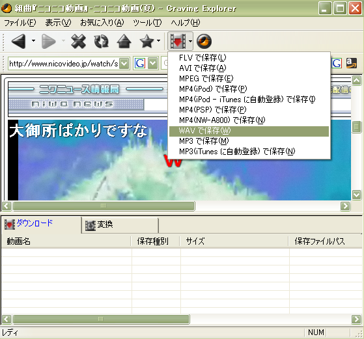The width and height of the screenshot is (364, 339).
Task: Open the favorites star icon
Action: tap(147, 41)
